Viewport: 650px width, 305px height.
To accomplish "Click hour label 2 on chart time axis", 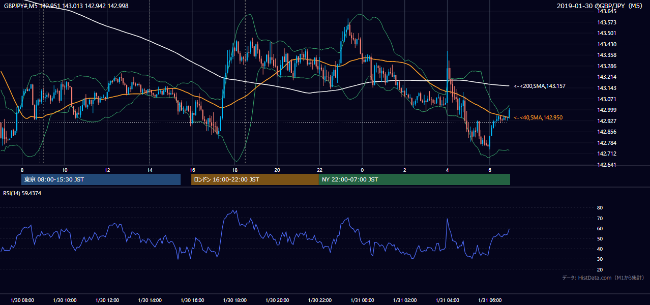I will pyautogui.click(x=404, y=170).
